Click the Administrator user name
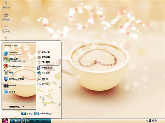 click(11, 45)
